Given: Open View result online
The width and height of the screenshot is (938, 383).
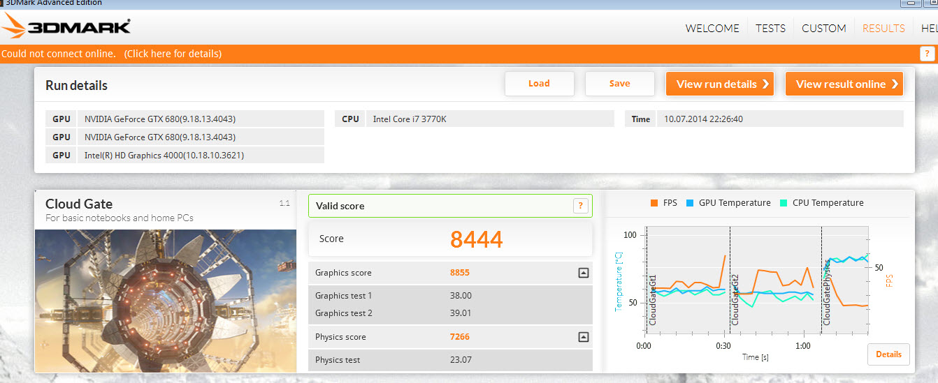Looking at the screenshot, I should [844, 84].
